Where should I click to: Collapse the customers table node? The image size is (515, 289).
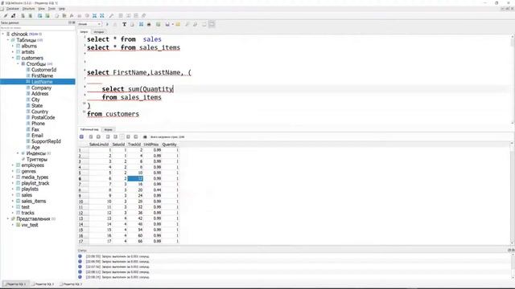(x=13, y=58)
